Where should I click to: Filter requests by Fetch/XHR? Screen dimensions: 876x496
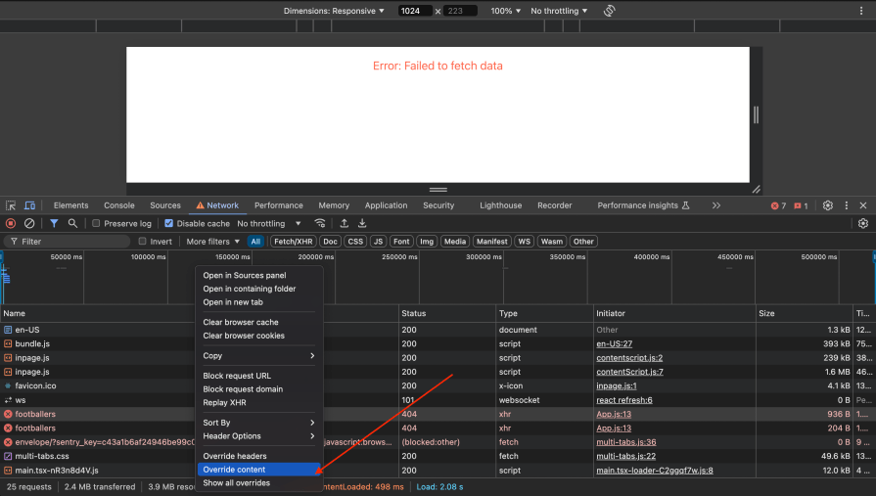pyautogui.click(x=293, y=241)
